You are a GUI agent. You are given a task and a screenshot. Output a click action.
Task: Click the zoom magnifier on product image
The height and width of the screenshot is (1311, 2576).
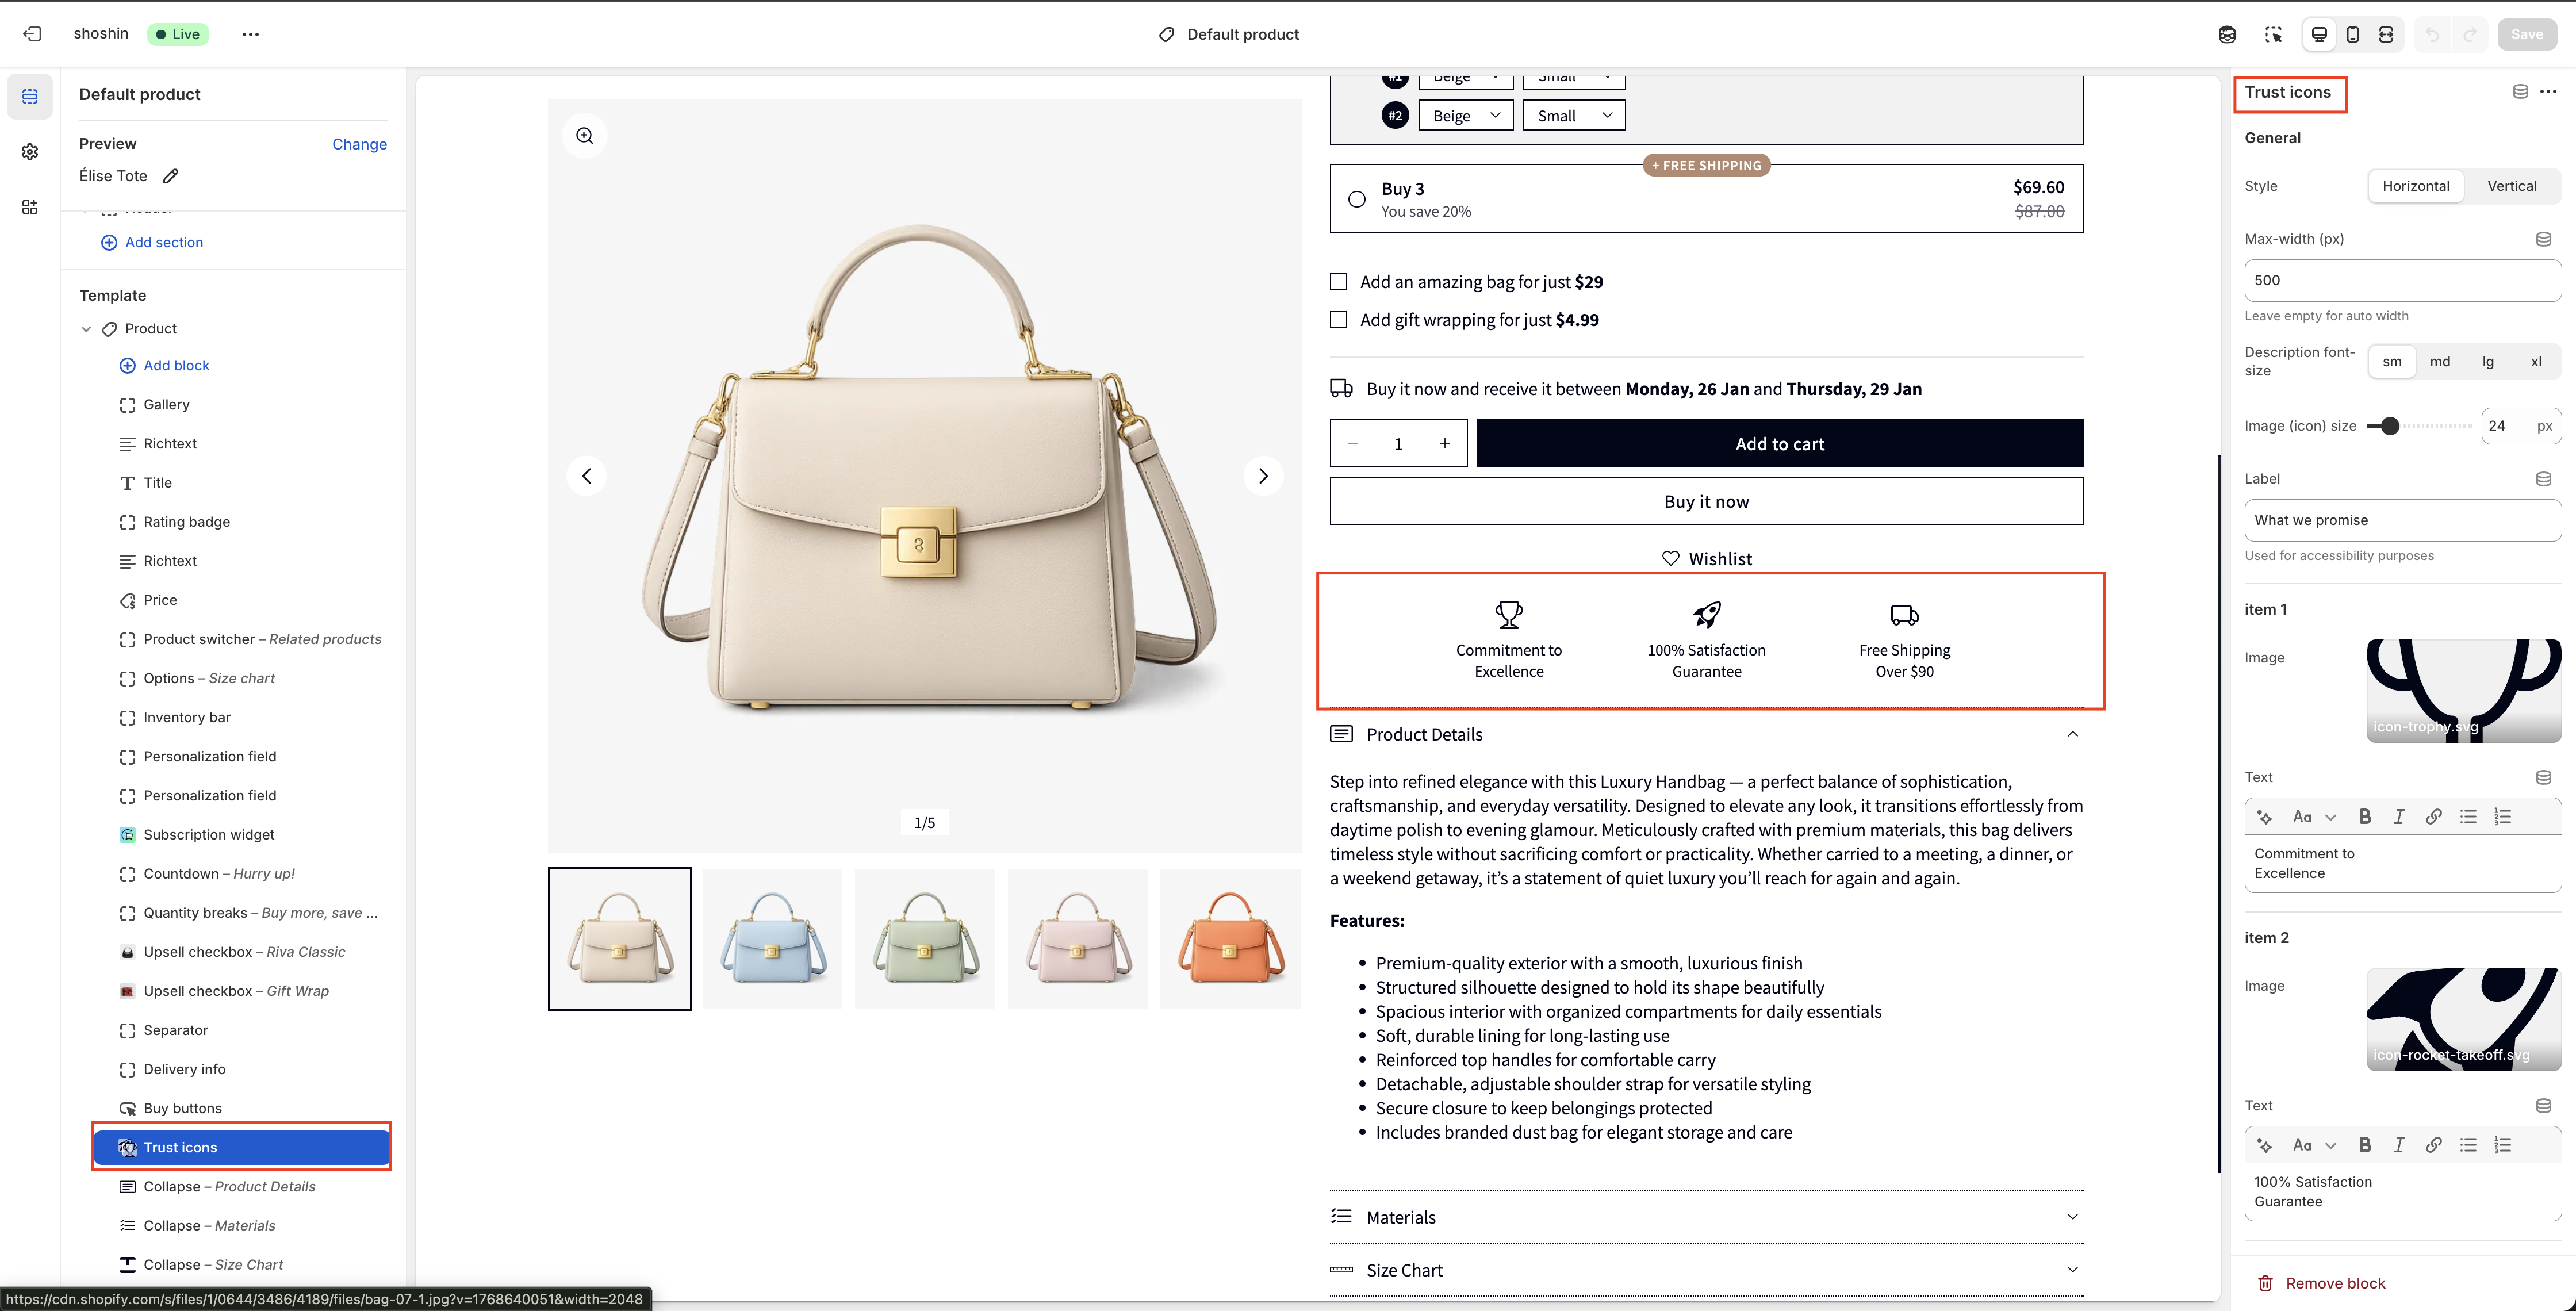point(585,136)
